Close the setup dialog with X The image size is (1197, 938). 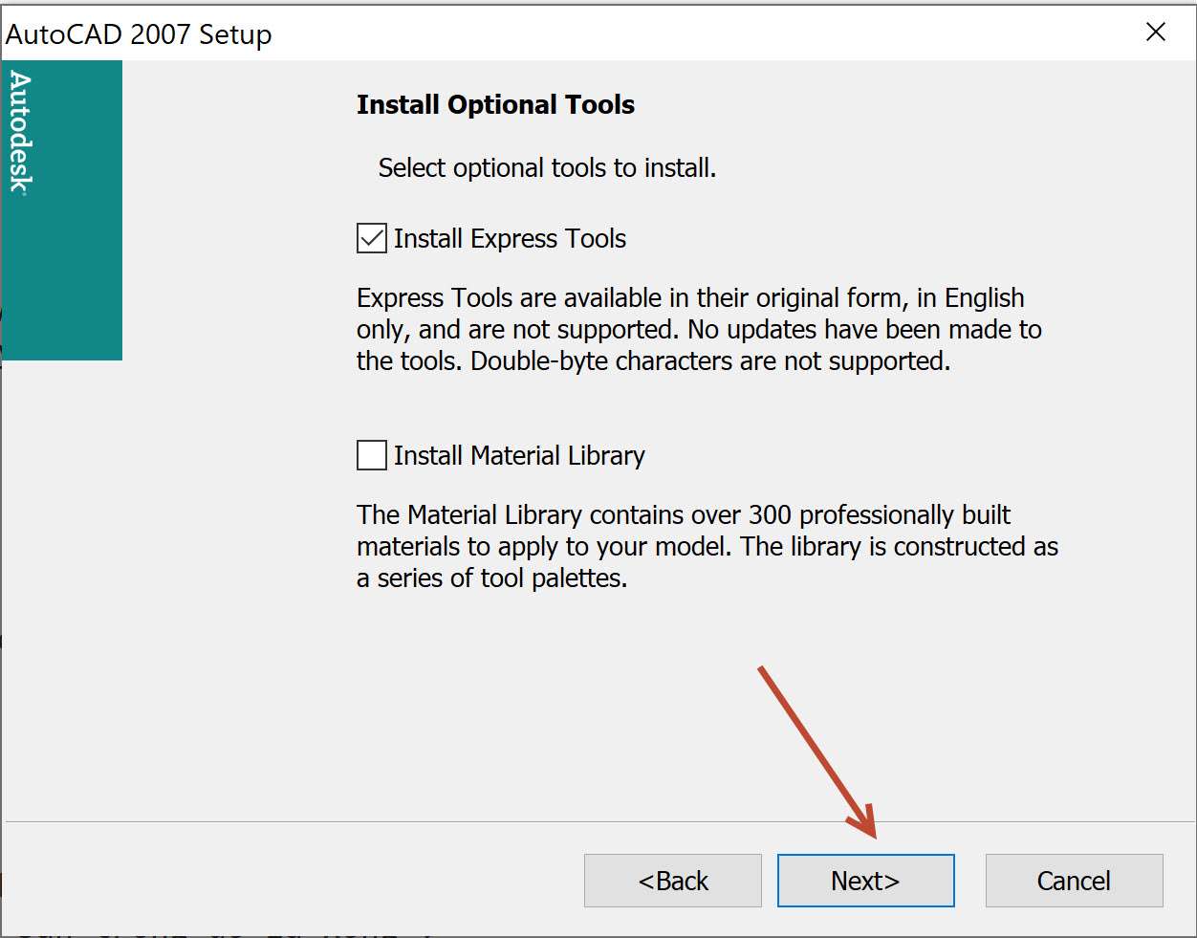point(1155,33)
